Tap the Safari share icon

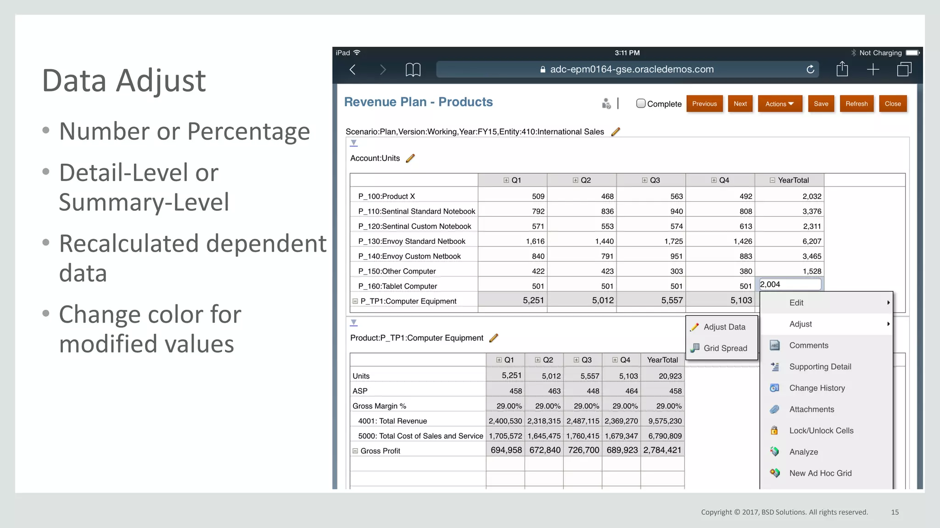pos(842,69)
